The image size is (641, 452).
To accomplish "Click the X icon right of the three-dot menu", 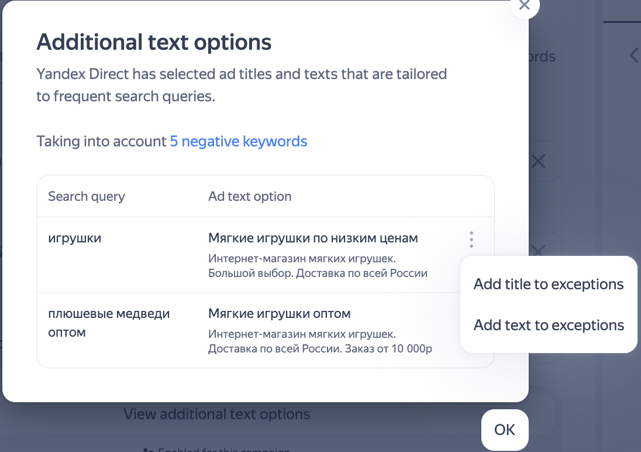I will tap(537, 251).
